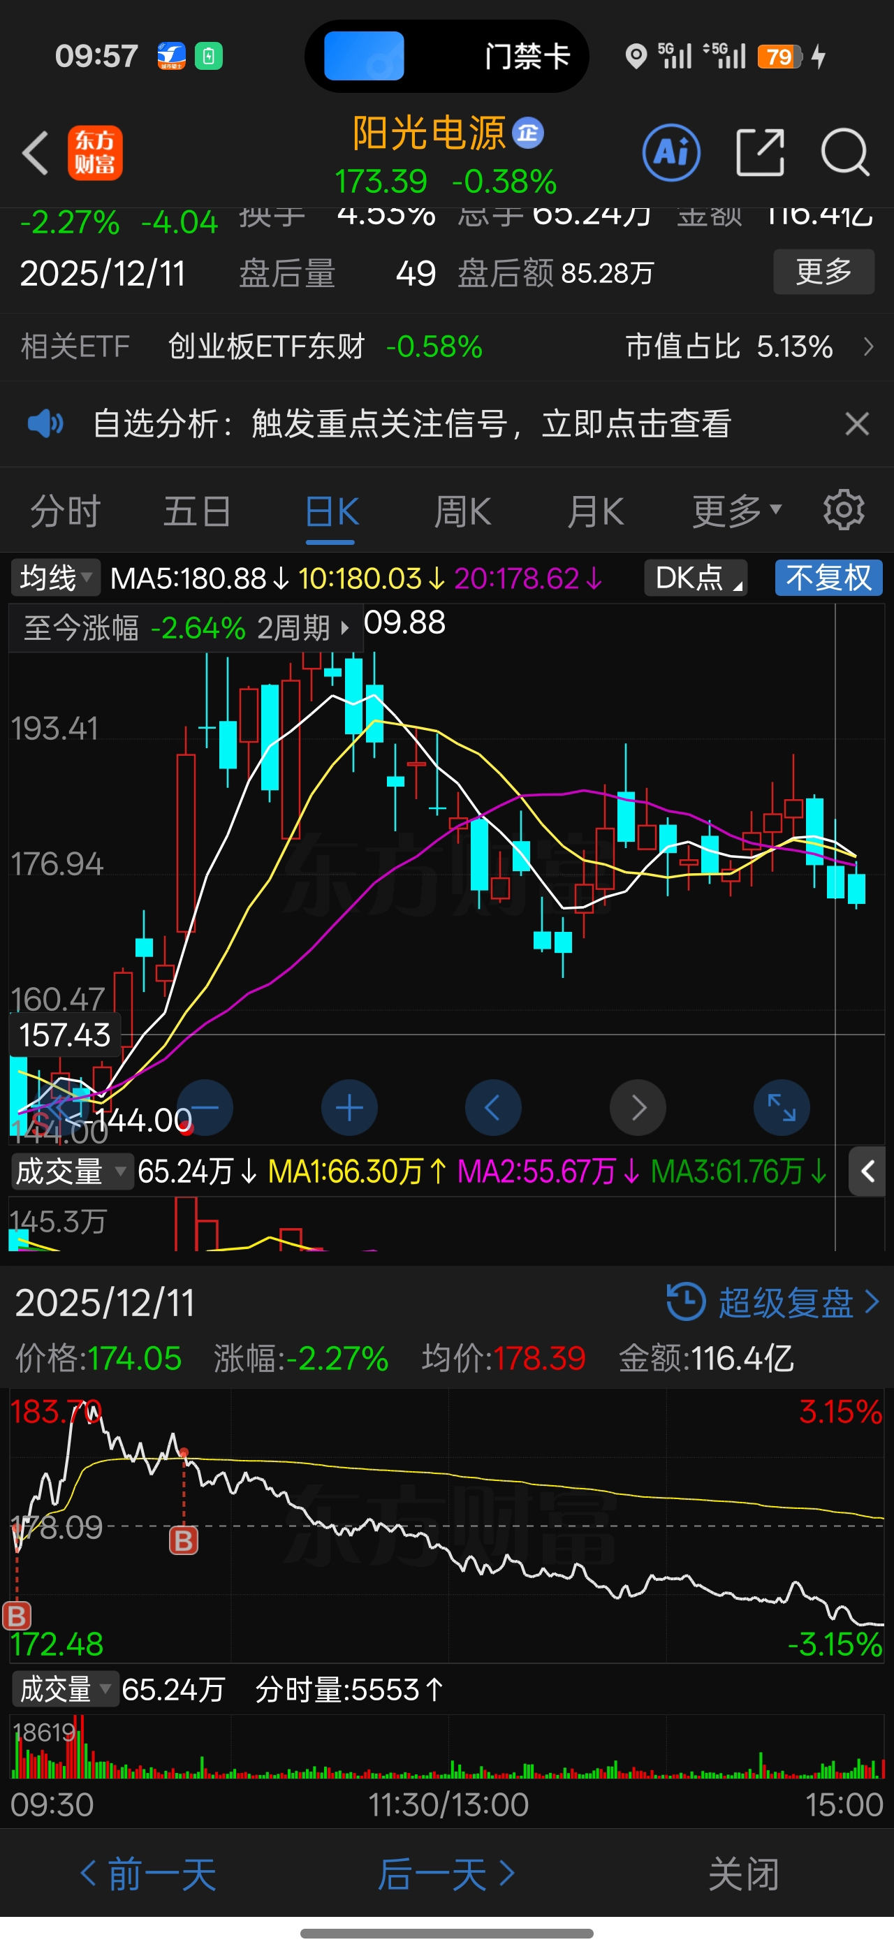The width and height of the screenshot is (894, 1956).
Task: Open the 东方财富 app logo
Action: pos(95,152)
